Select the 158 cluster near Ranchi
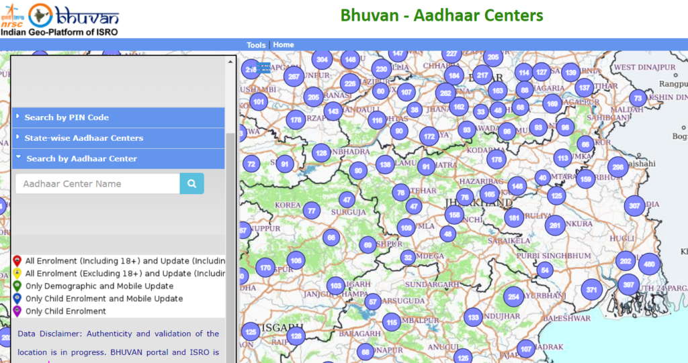 [x=455, y=215]
